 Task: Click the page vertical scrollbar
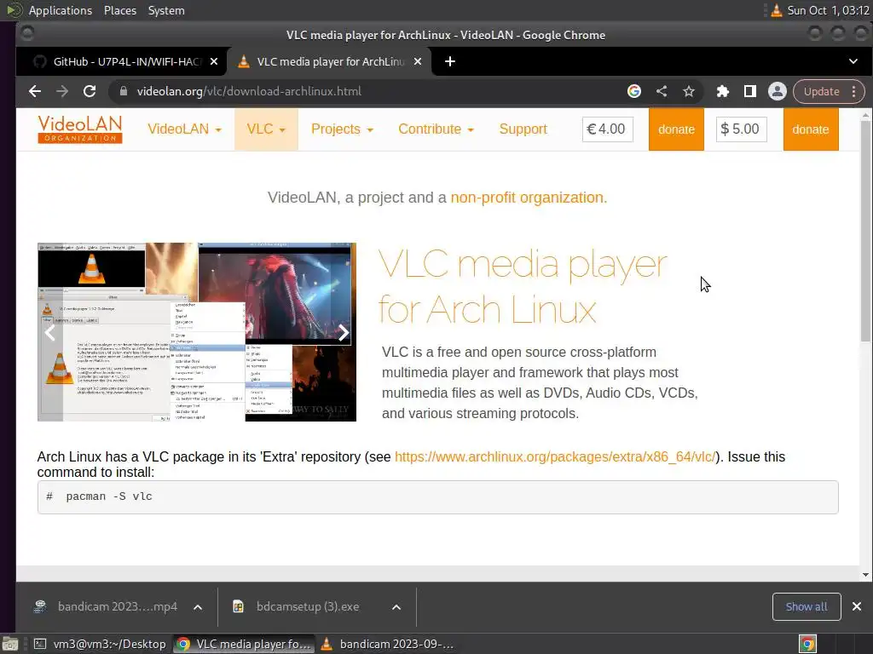pyautogui.click(x=865, y=231)
